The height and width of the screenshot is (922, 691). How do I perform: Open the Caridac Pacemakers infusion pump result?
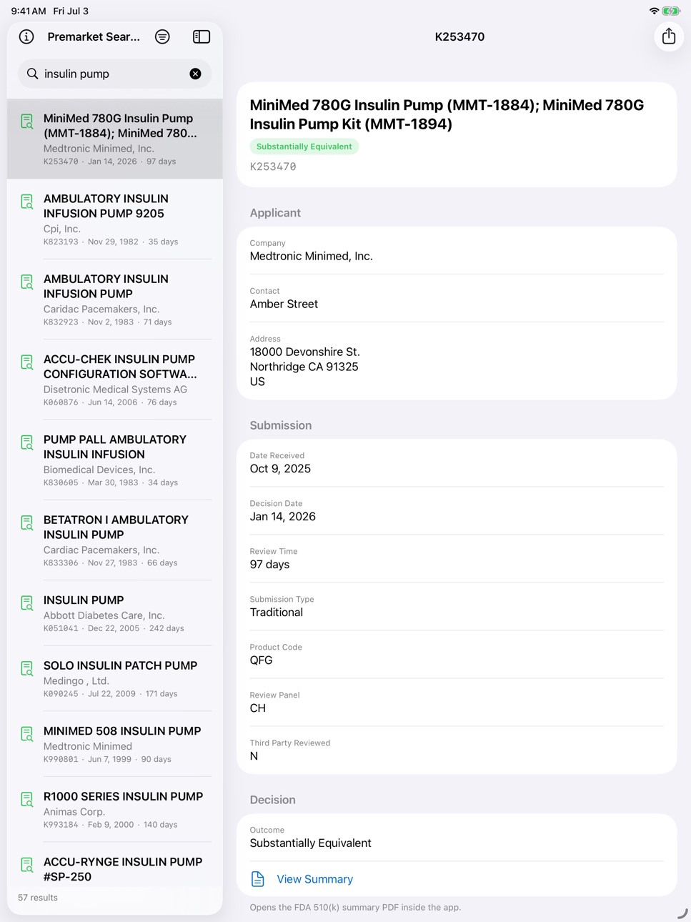pyautogui.click(x=114, y=299)
